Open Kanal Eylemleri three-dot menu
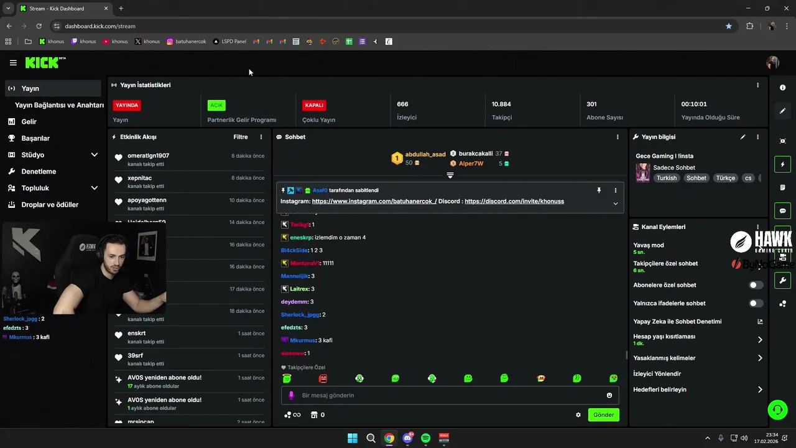This screenshot has width=796, height=448. click(x=757, y=227)
